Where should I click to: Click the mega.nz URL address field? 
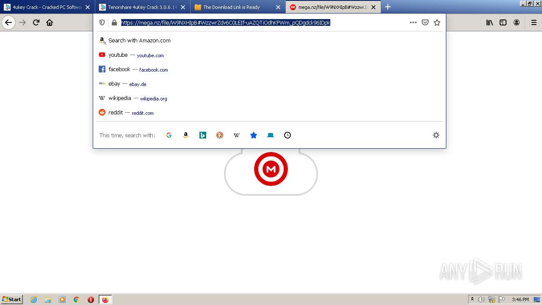click(x=263, y=22)
